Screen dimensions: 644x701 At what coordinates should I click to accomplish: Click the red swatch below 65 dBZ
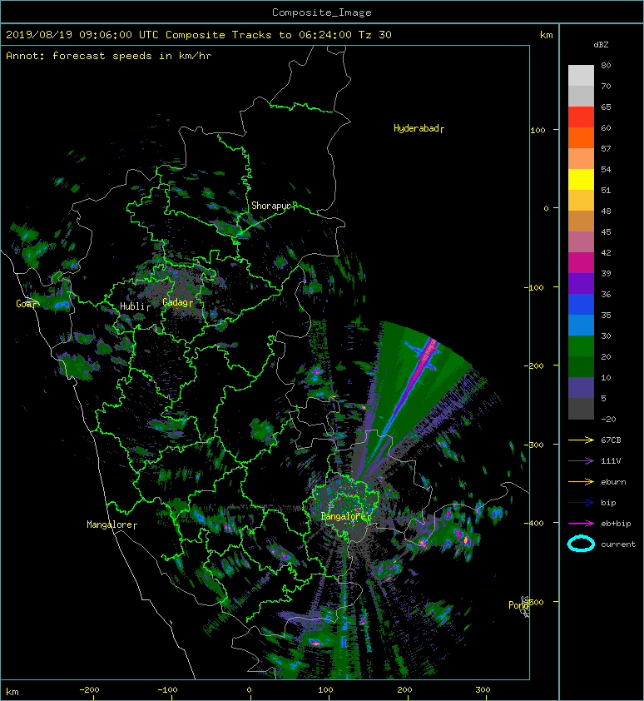(581, 117)
